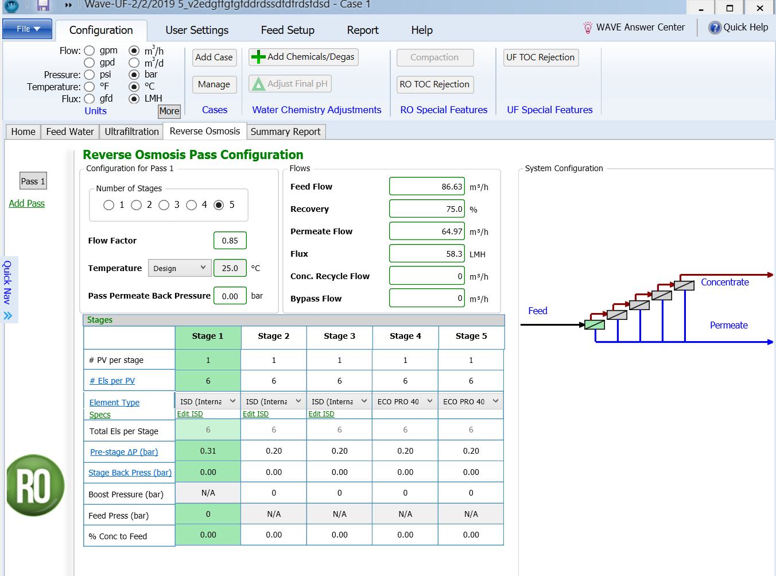Open the Temperature Design dropdown

[180, 268]
